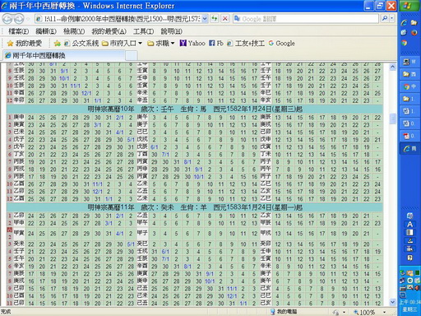
Task: Click the add-to-favorites-bar star icon
Action: tap(58, 43)
